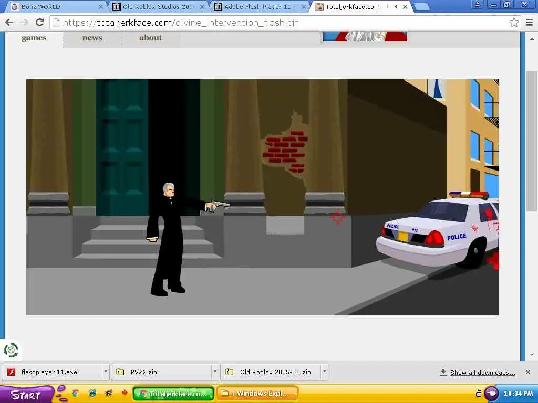The image size is (538, 403).
Task: Click the scrollbar down arrow
Action: click(x=532, y=355)
